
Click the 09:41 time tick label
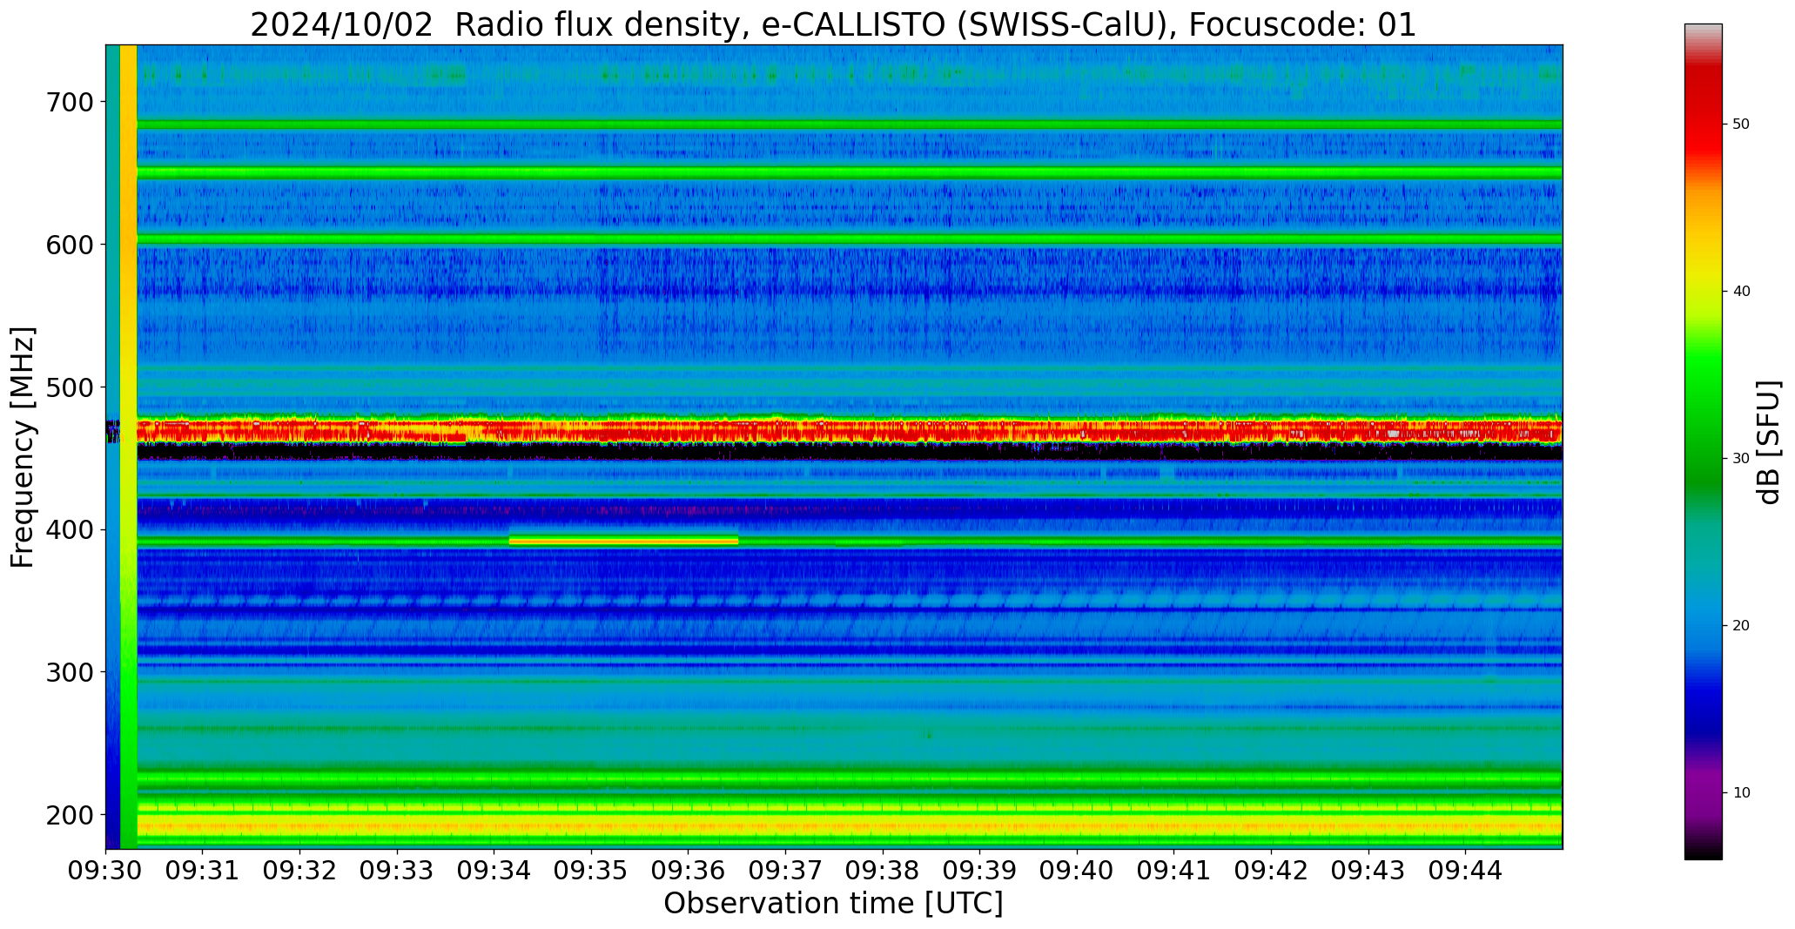coord(1174,871)
